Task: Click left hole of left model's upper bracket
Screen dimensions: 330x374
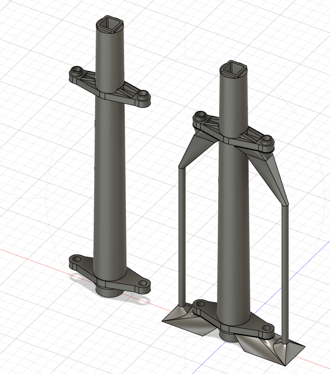Action: tap(76, 71)
